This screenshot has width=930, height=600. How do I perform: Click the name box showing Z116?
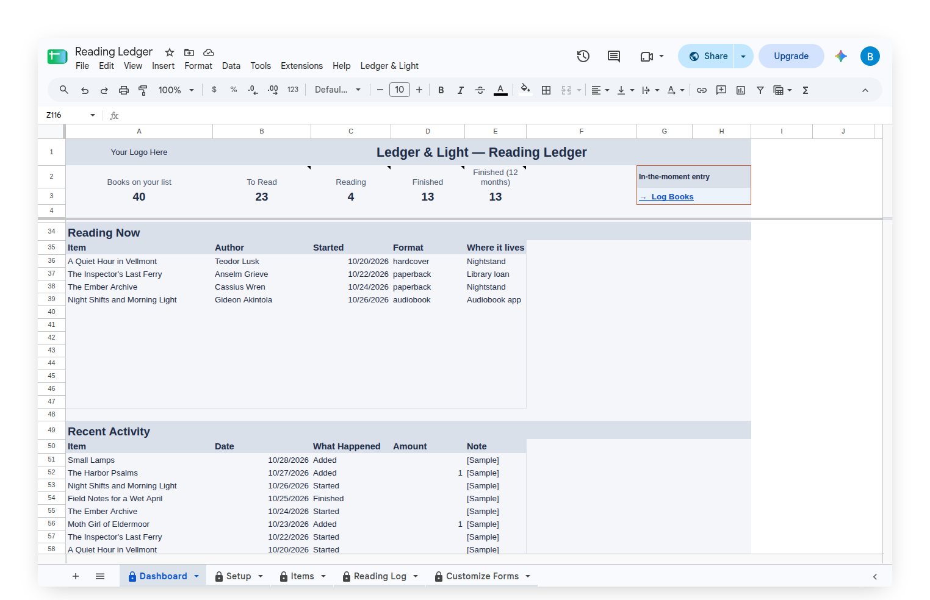click(70, 115)
